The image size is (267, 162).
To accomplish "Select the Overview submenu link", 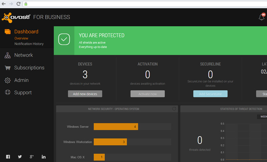I will 21,39.
